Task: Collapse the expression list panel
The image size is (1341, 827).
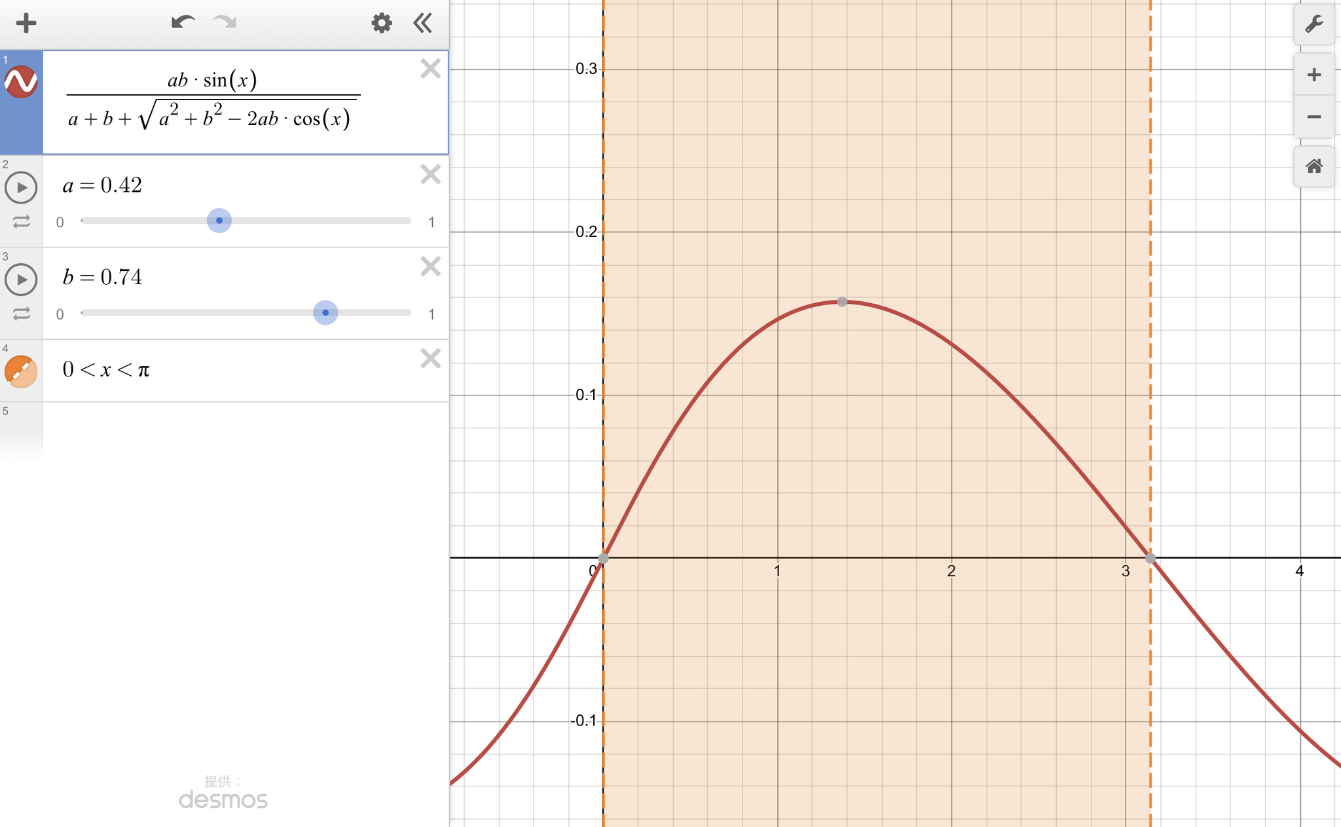Action: [423, 24]
